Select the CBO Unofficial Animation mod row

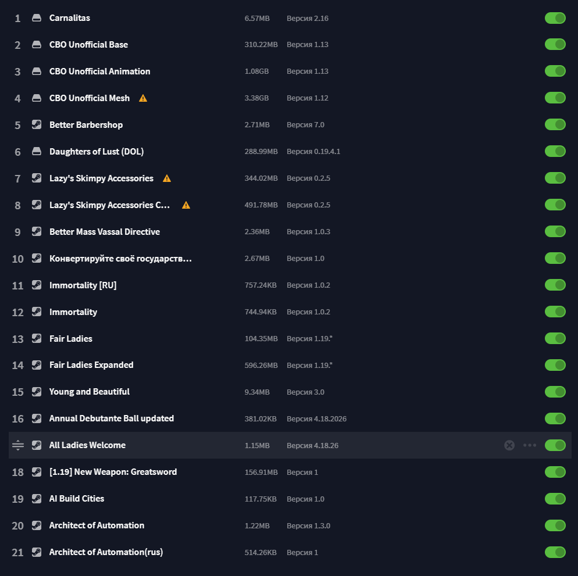[x=290, y=71]
